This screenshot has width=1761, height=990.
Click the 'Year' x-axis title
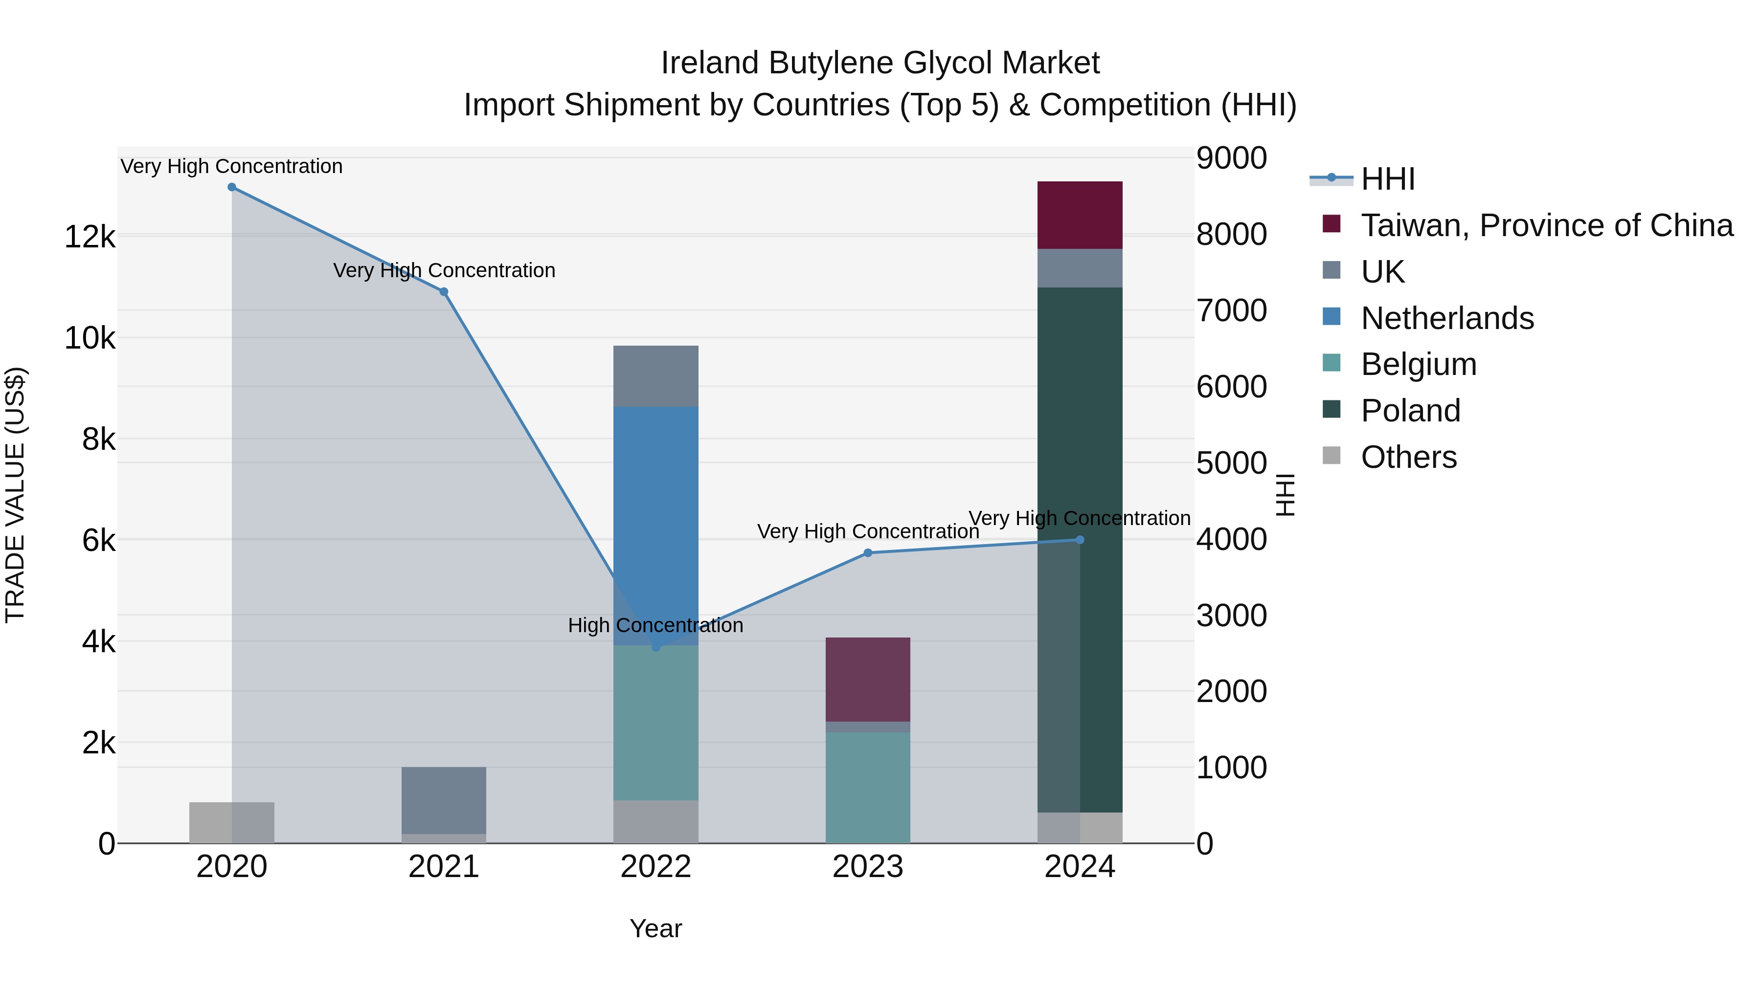click(655, 928)
